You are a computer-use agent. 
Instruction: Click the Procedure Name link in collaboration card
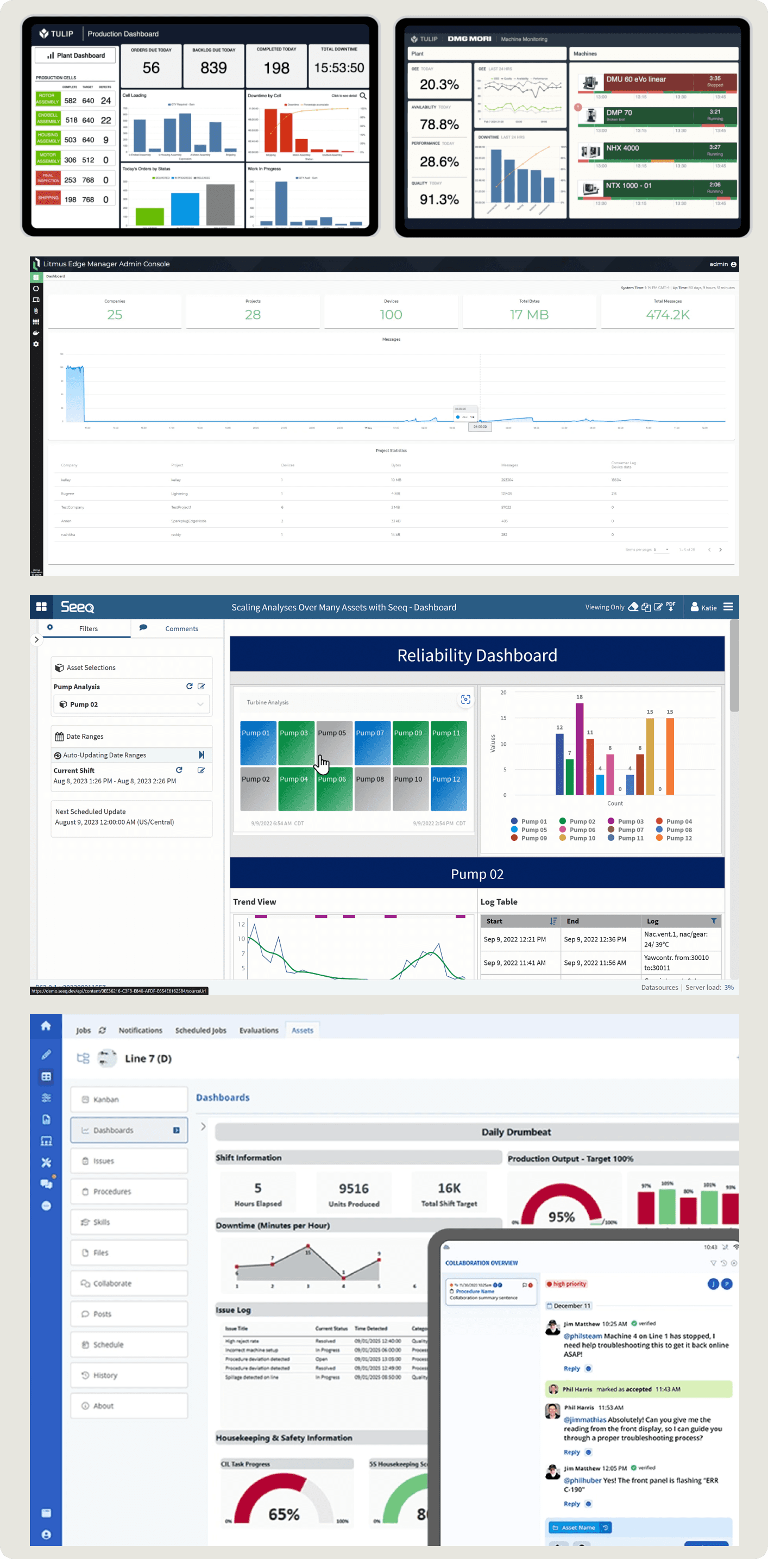tap(475, 1291)
